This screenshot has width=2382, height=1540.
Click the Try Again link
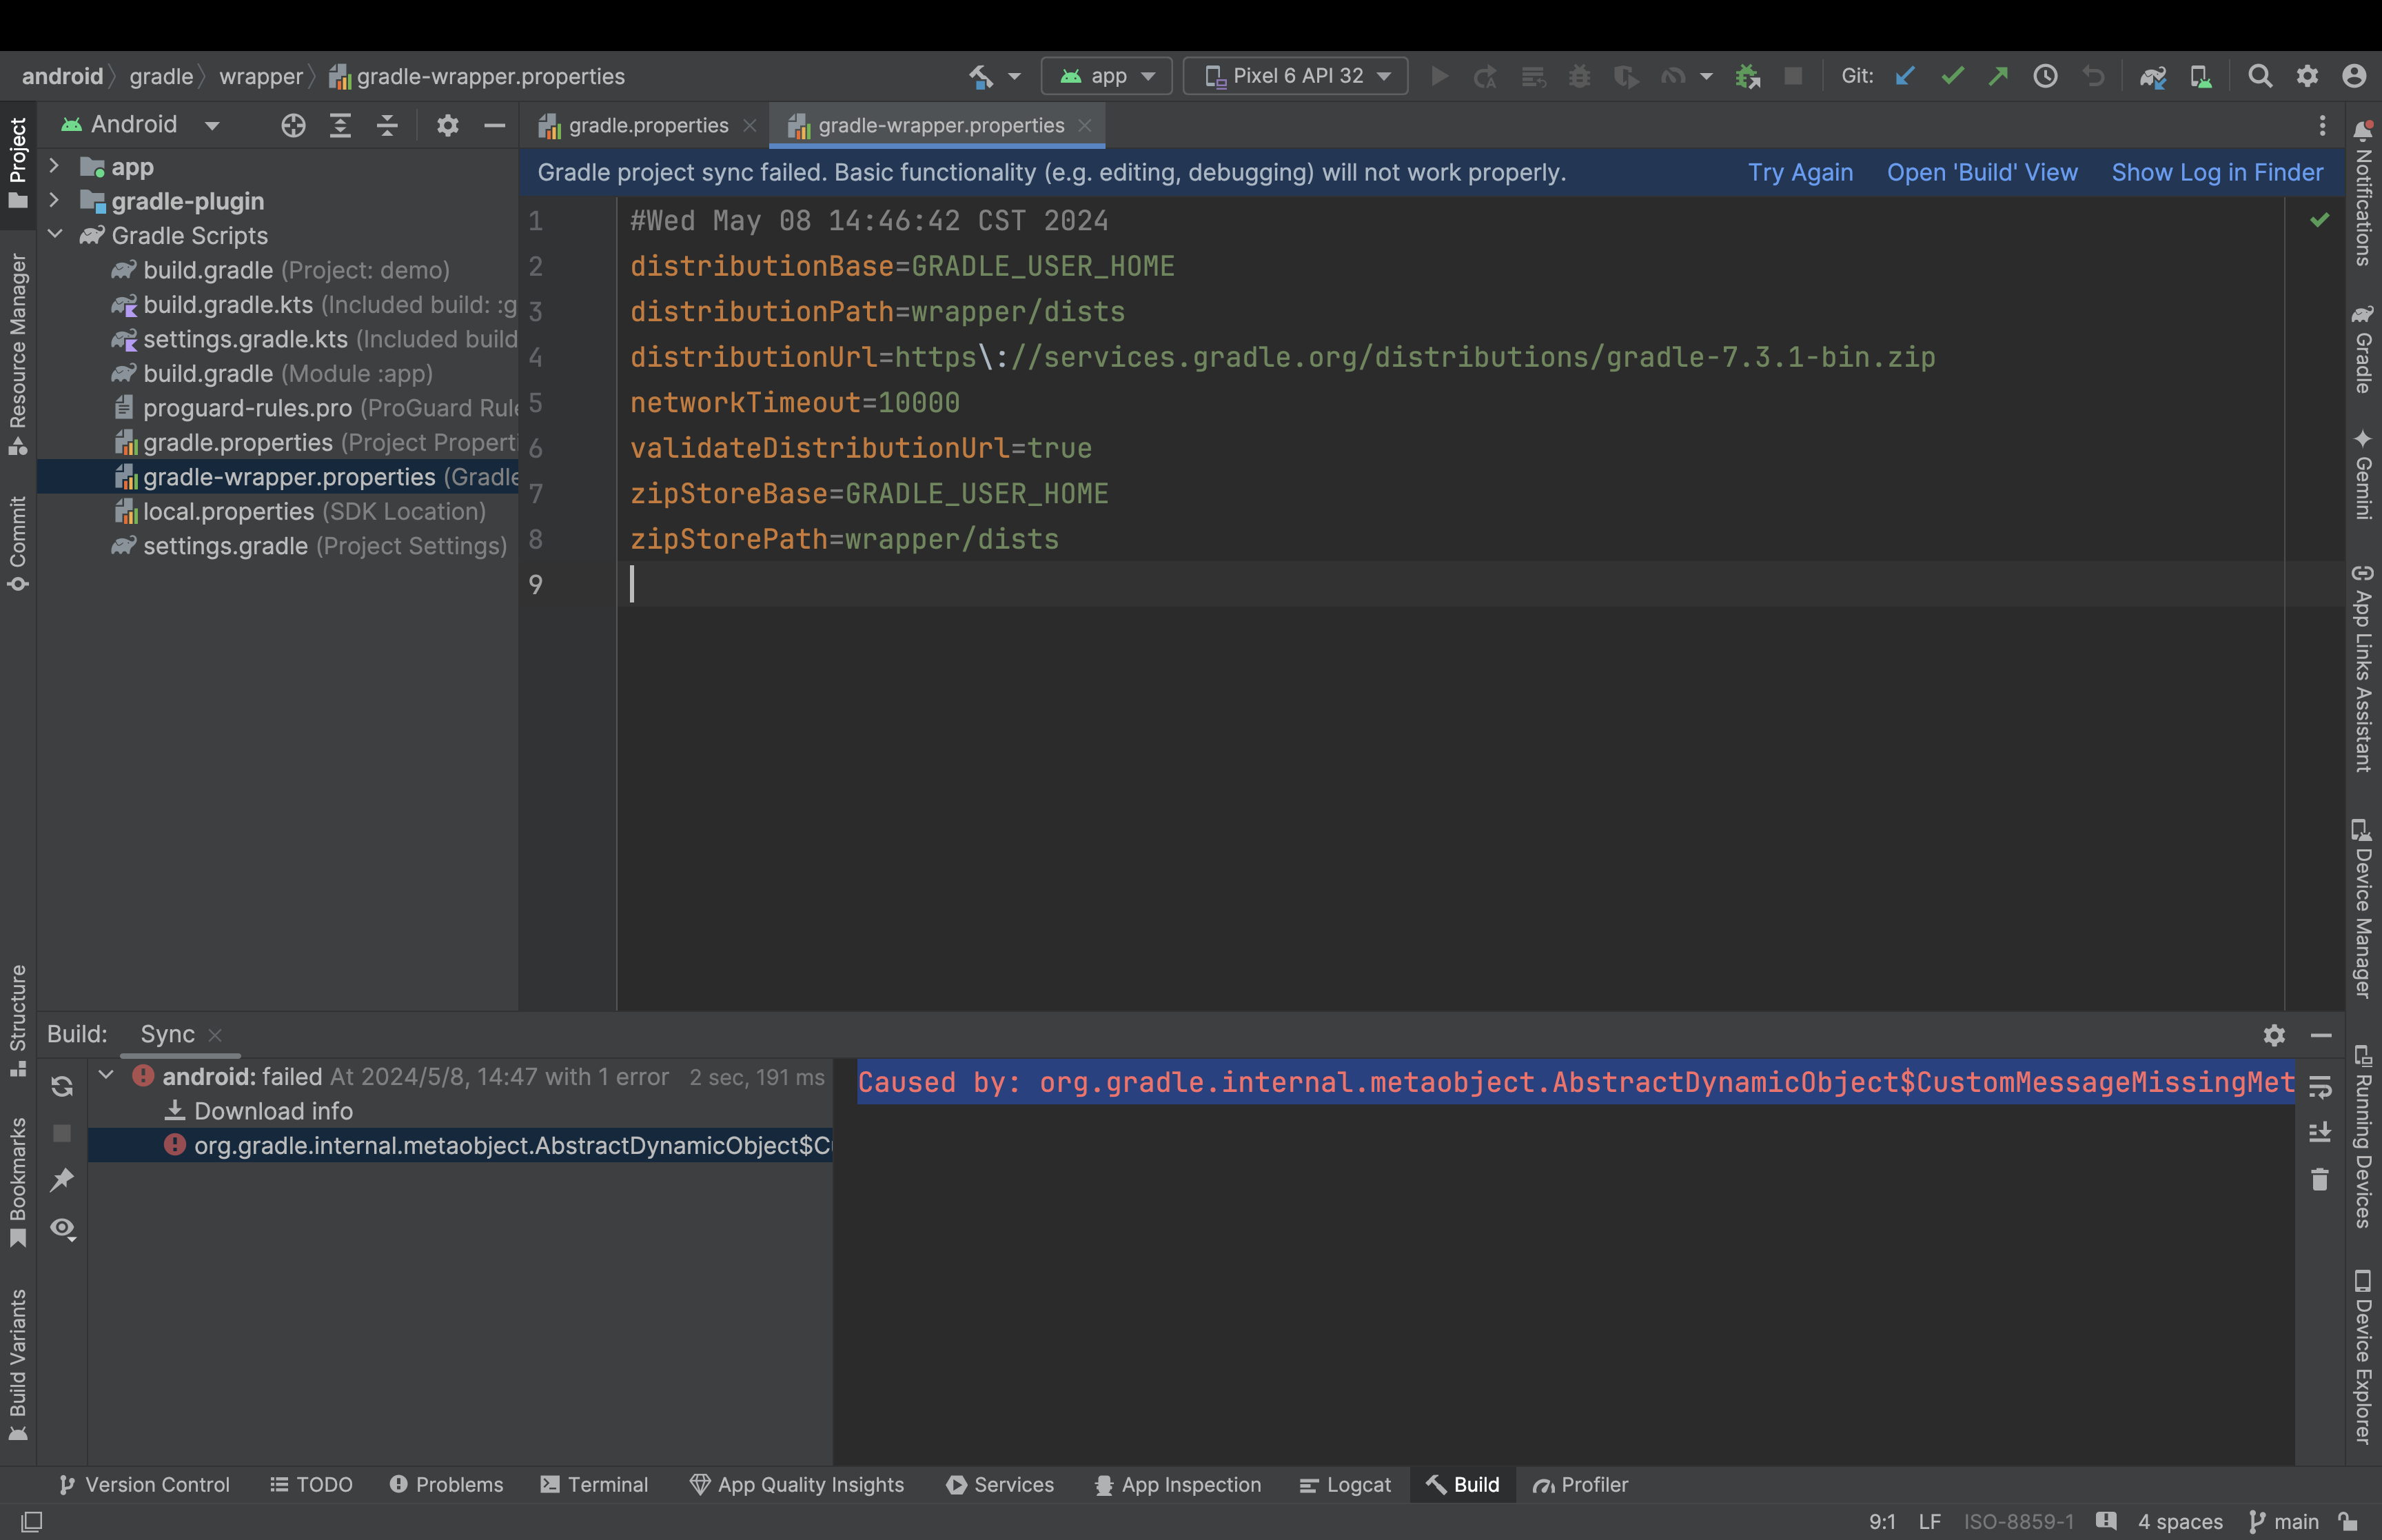1799,172
